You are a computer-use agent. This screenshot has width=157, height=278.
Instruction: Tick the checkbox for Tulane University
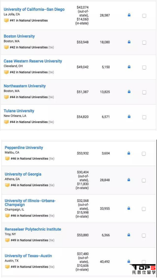144,117
